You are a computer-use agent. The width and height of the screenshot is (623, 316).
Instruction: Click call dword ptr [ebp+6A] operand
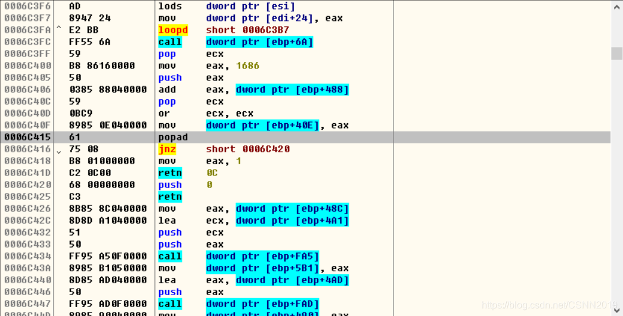(x=259, y=42)
